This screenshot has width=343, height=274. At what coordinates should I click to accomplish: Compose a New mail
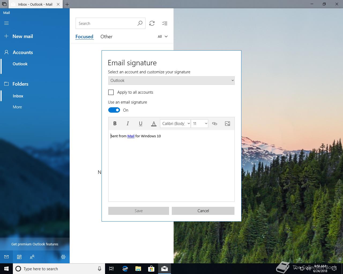click(19, 36)
